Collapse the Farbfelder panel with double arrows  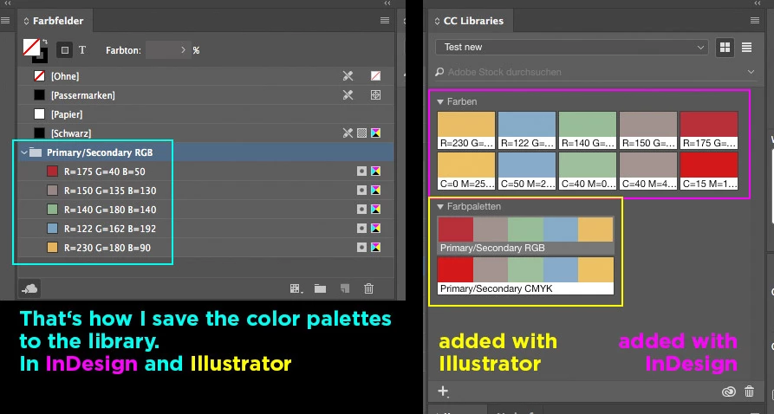(x=387, y=3)
